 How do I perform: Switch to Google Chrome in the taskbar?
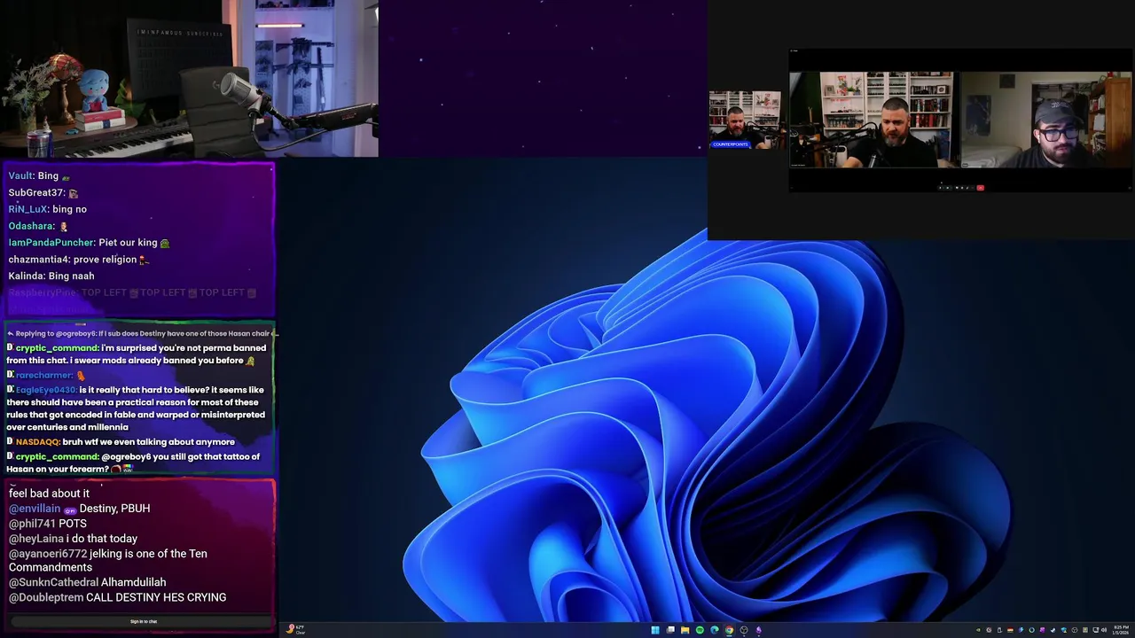coord(729,630)
